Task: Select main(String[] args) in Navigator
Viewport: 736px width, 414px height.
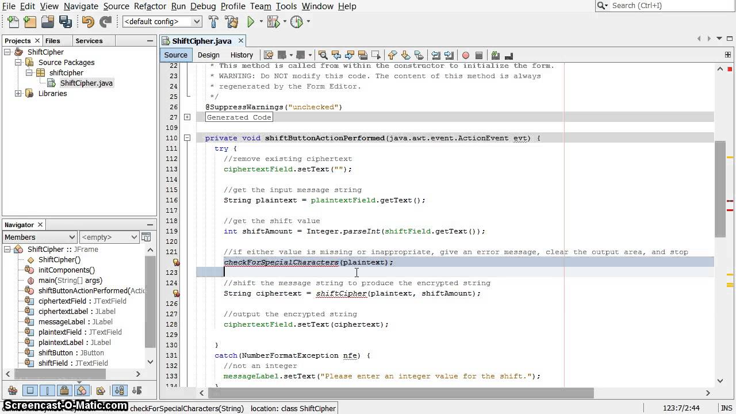Action: tap(70, 280)
